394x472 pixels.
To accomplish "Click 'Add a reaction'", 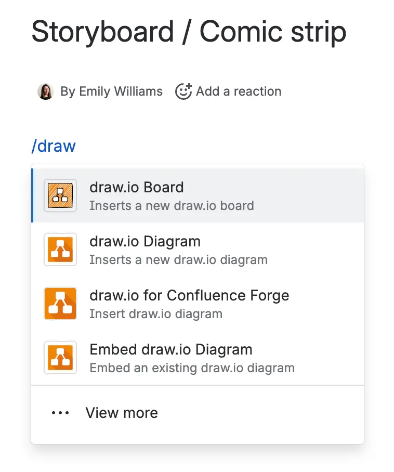I will 239,91.
